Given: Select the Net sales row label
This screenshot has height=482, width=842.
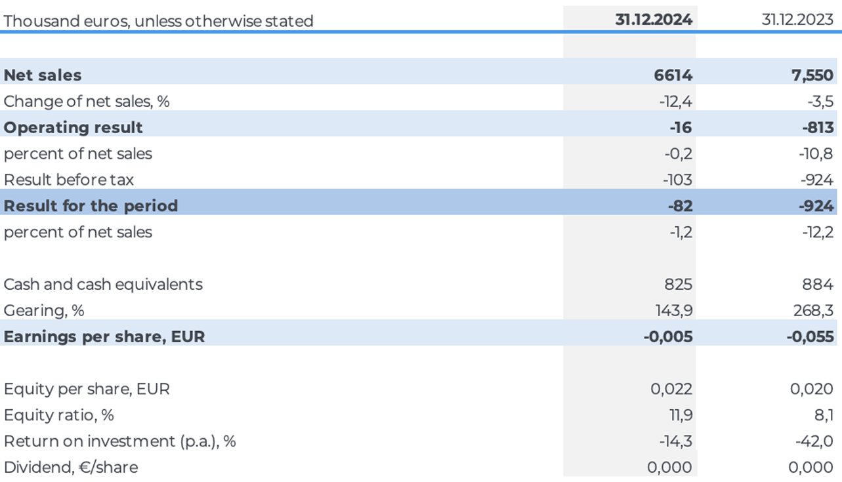Looking at the screenshot, I should click(43, 75).
